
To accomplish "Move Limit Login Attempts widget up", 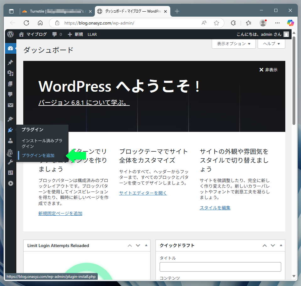I will coord(130,246).
